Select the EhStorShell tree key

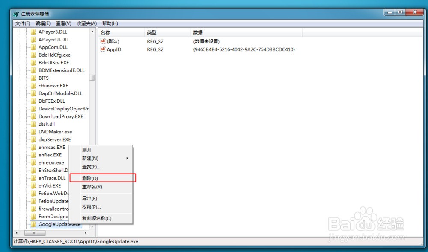pos(53,170)
